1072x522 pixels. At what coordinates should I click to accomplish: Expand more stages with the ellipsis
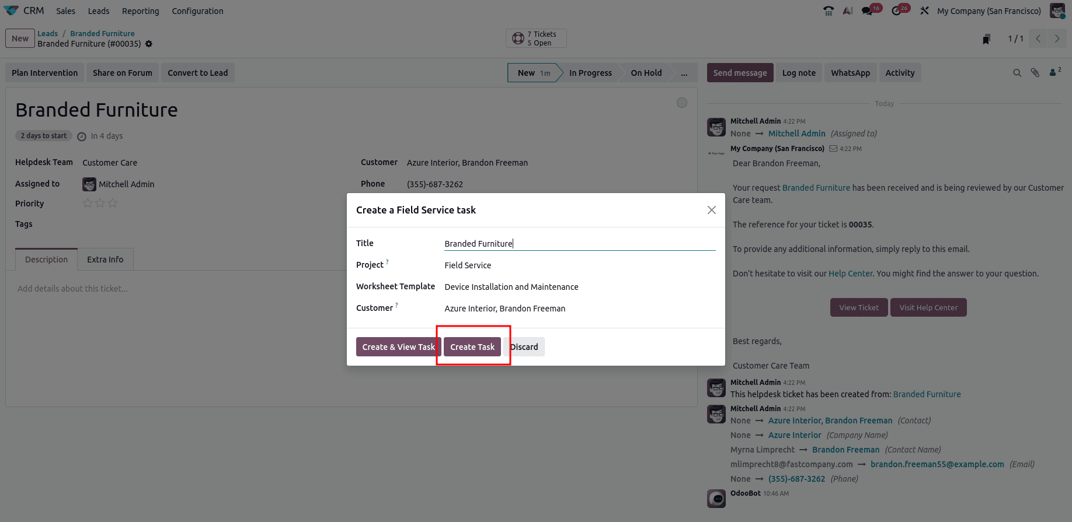pos(684,73)
